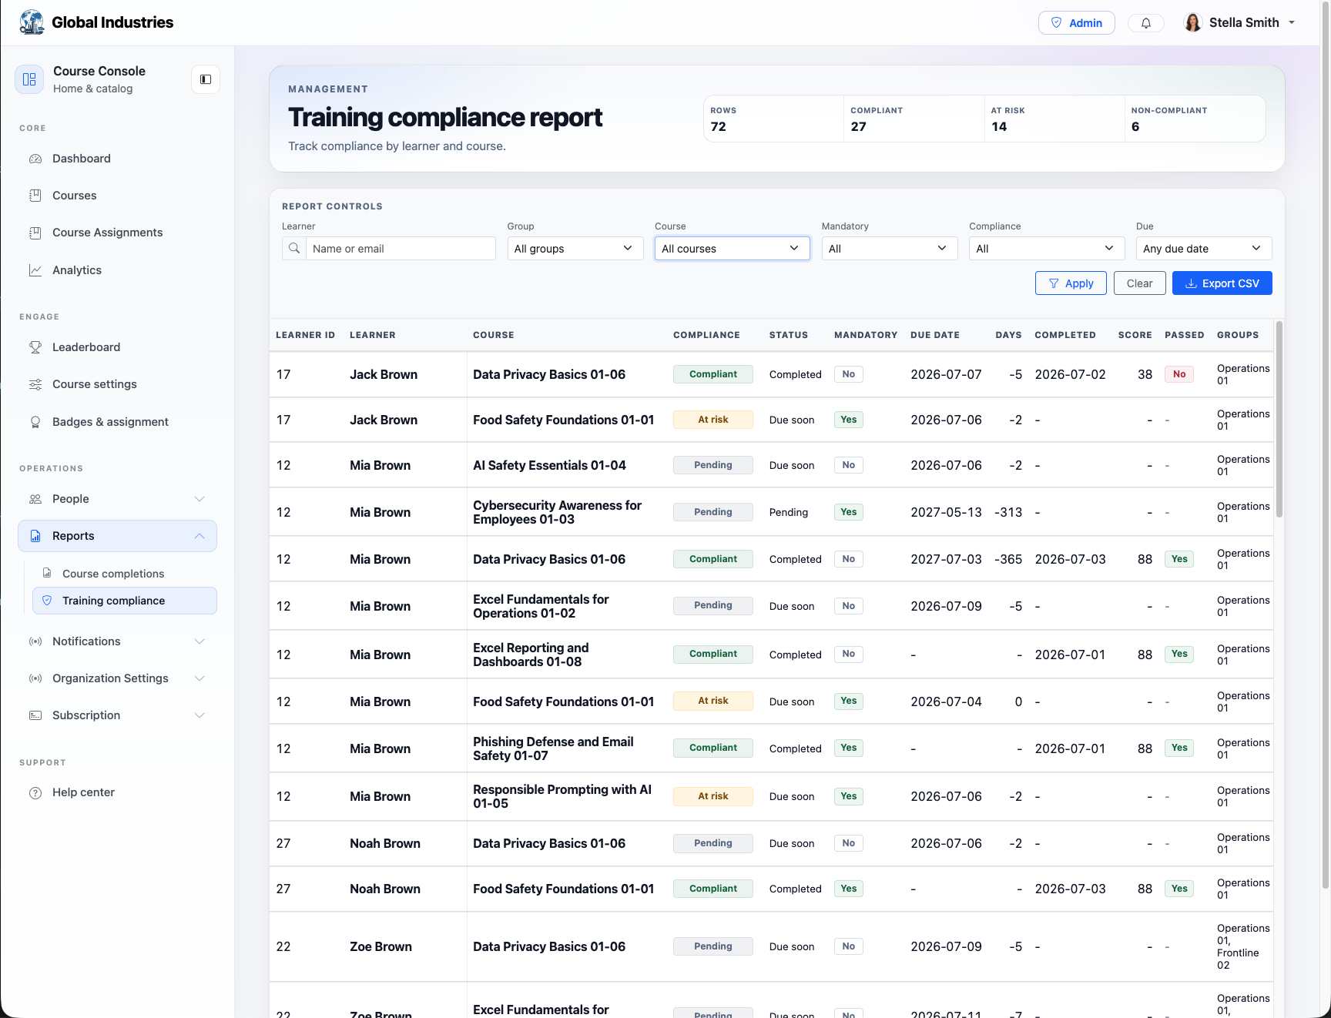The image size is (1331, 1018).
Task: Click At risk badge for Jack Brown
Action: point(713,420)
